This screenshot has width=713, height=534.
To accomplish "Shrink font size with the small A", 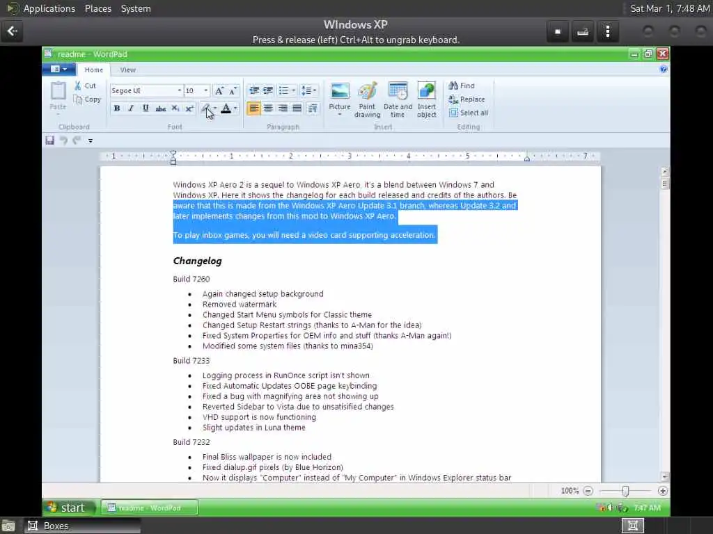I will (233, 91).
